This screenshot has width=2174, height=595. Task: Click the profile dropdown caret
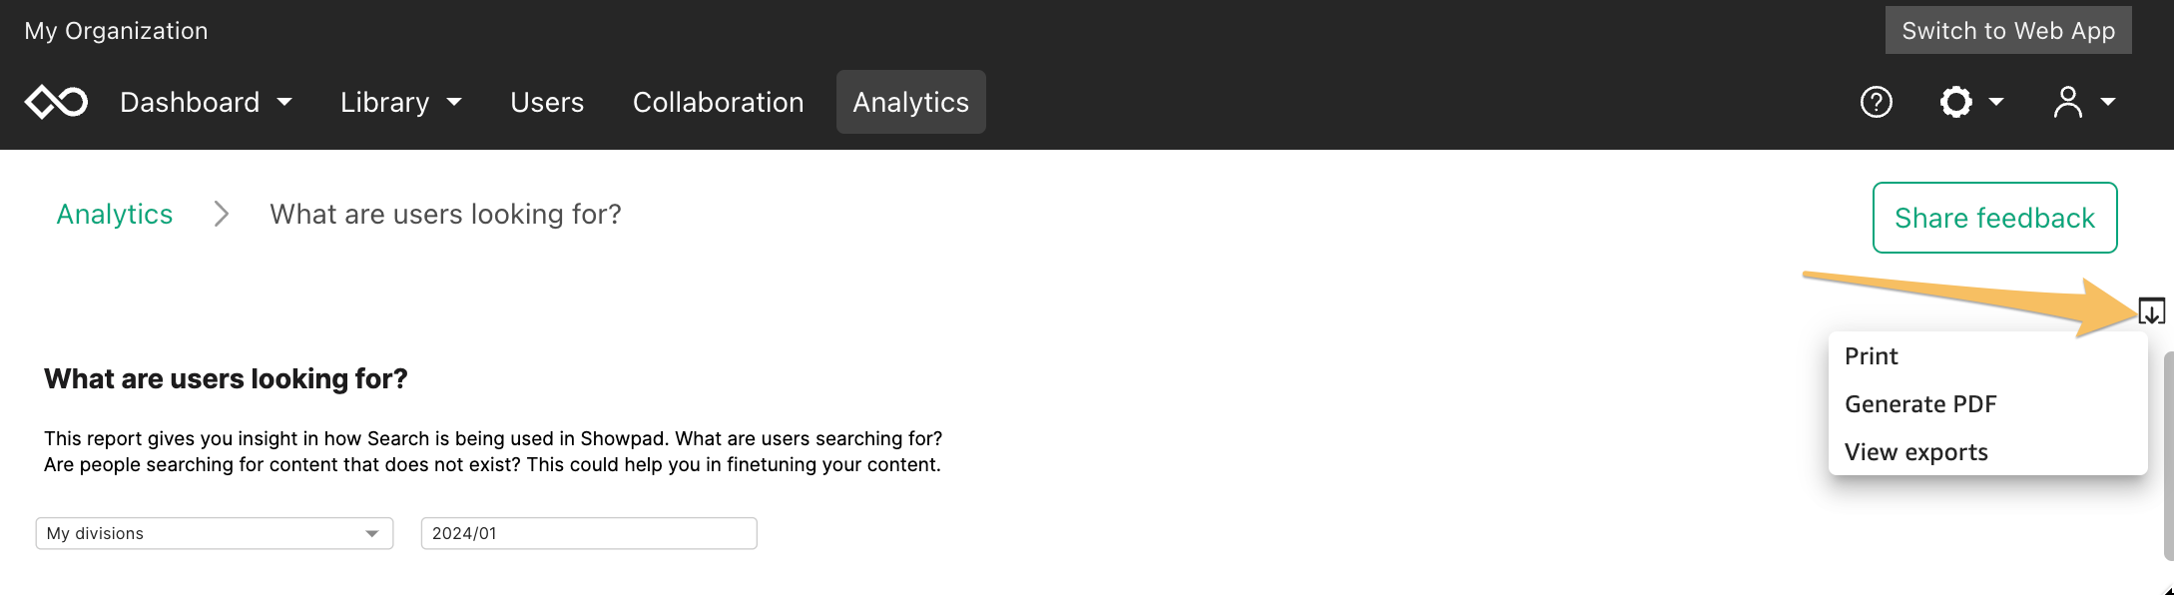point(2107,102)
